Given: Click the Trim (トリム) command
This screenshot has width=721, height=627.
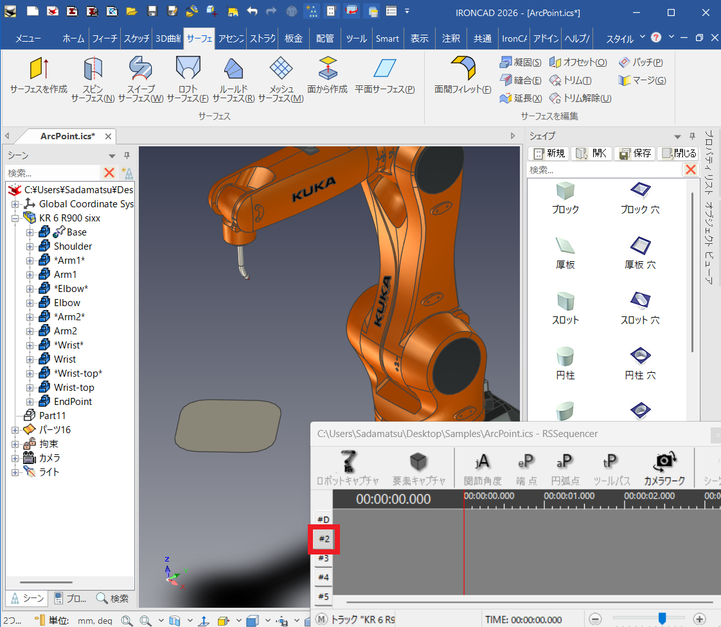Looking at the screenshot, I should tap(571, 80).
